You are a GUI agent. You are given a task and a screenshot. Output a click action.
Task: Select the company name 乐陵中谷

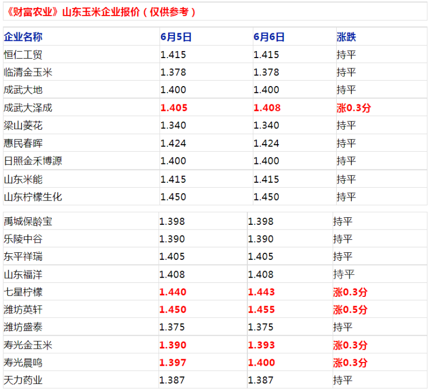(x=23, y=239)
